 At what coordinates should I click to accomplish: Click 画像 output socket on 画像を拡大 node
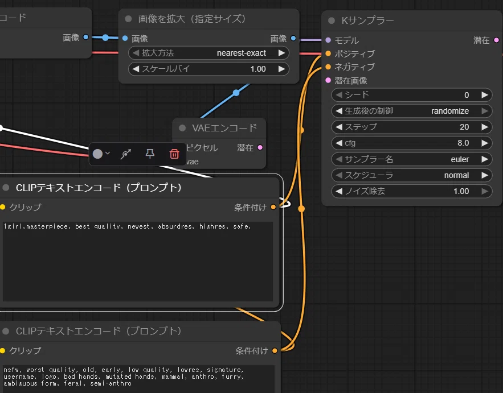[293, 38]
